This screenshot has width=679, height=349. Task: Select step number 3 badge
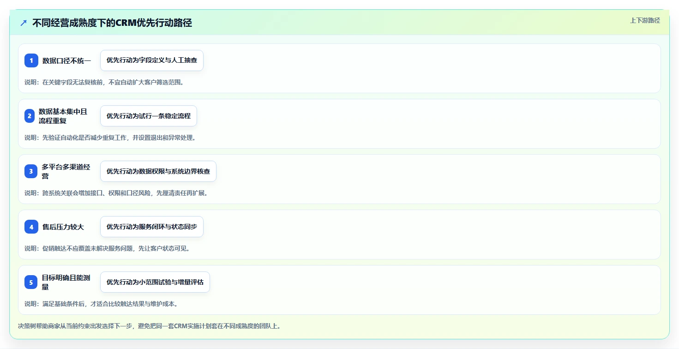[31, 171]
